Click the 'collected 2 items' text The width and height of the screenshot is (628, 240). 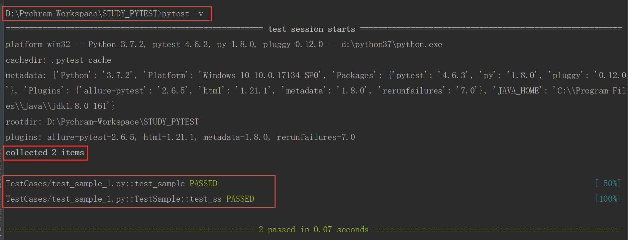coord(45,153)
